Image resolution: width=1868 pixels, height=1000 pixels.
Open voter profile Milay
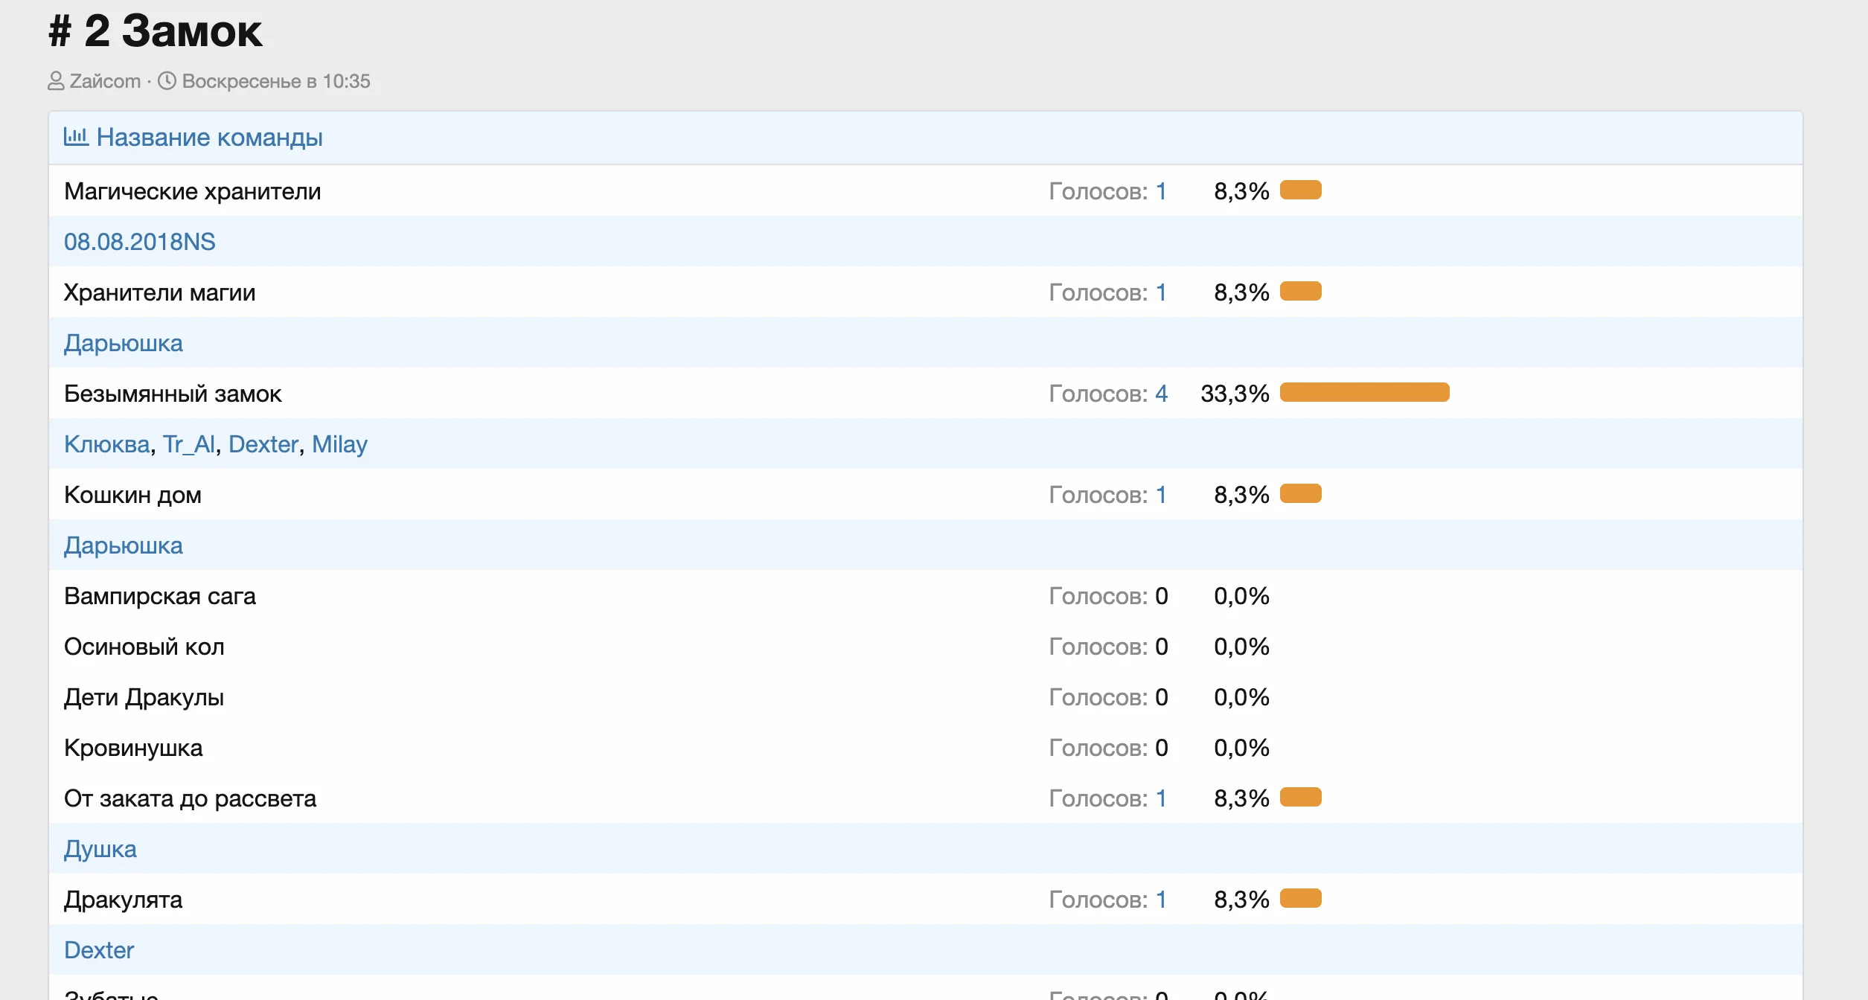[339, 444]
